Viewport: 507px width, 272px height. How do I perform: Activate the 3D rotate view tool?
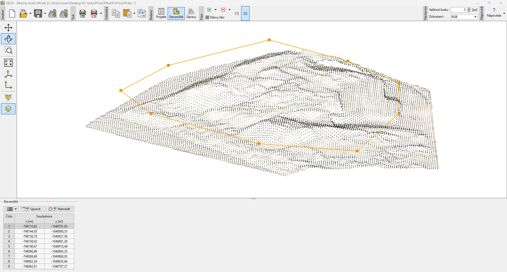8,39
